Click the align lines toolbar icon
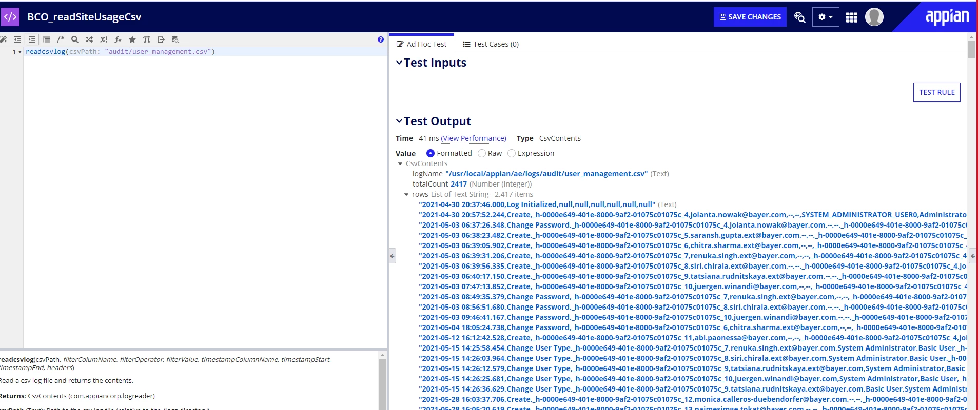 point(46,39)
